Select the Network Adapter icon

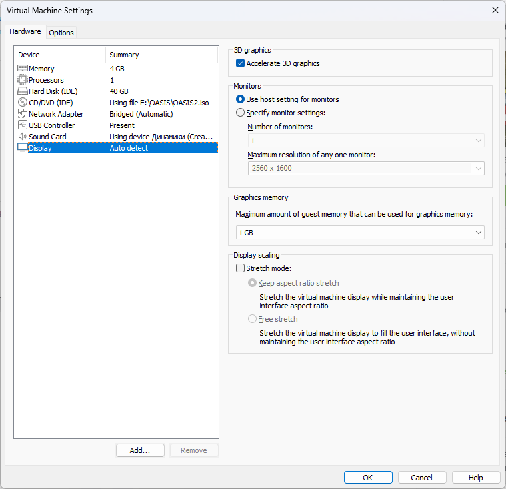point(22,114)
